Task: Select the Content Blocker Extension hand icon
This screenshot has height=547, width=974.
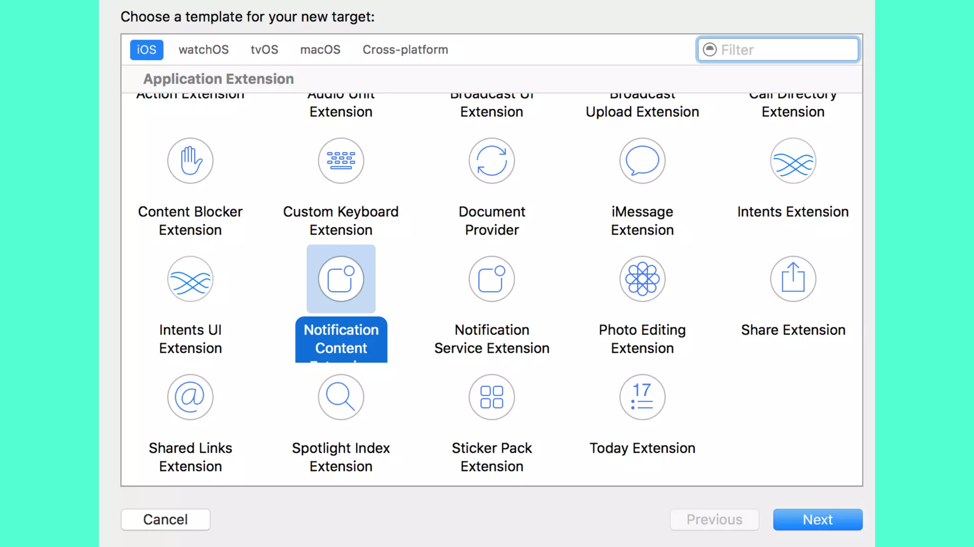Action: pyautogui.click(x=190, y=161)
